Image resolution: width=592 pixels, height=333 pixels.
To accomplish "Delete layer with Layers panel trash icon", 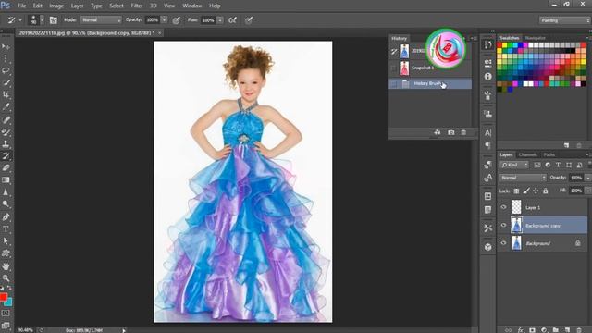I will [x=579, y=330].
